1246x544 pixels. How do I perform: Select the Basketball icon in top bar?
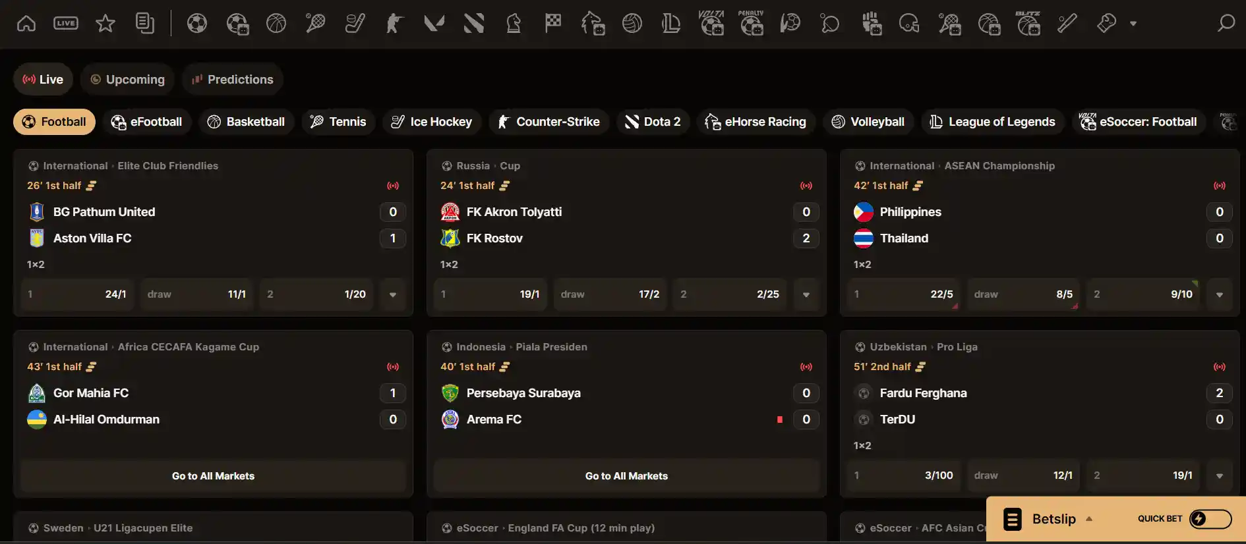pos(276,24)
